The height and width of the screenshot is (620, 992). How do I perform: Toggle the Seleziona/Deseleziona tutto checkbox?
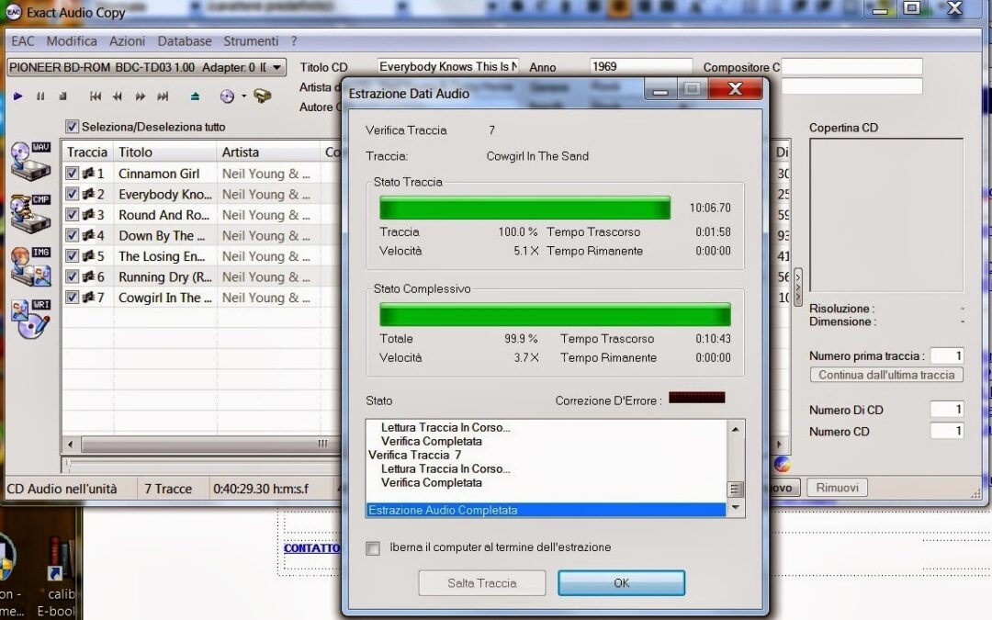72,127
